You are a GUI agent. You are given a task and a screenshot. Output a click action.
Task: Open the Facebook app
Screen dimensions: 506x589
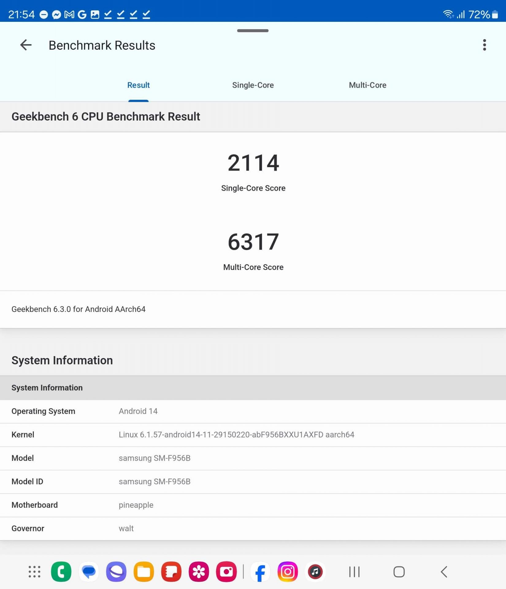tap(260, 572)
